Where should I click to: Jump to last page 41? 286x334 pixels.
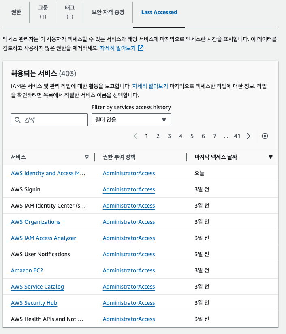coord(237,136)
